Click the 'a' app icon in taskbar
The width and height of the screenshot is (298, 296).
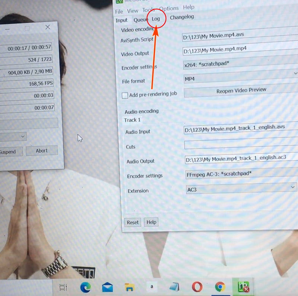click(152, 286)
